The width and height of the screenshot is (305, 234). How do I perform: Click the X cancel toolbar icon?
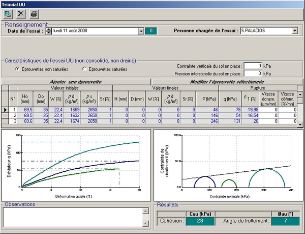(21, 14)
